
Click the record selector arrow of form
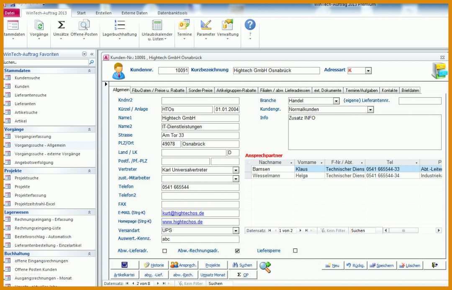pos(106,84)
